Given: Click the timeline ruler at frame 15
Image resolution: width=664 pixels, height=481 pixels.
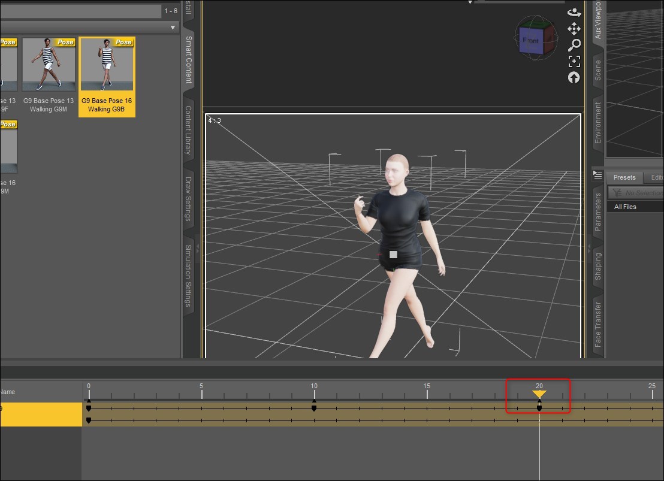Looking at the screenshot, I should tap(427, 391).
